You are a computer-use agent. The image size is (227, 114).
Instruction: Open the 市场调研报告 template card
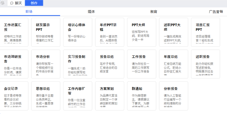14,64
